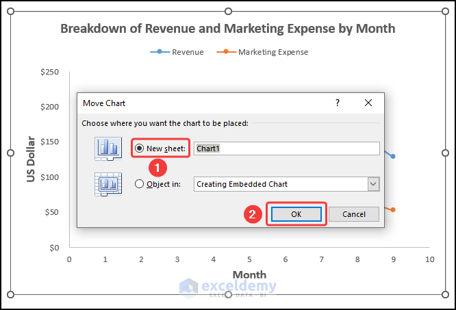The width and height of the screenshot is (456, 310).
Task: Click the new chart sheet icon
Action: tap(107, 148)
